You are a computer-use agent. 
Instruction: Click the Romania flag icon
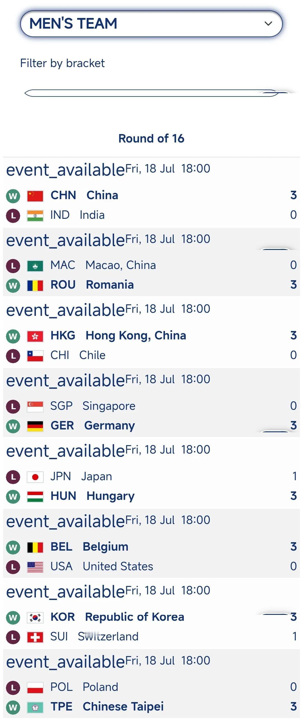point(35,286)
